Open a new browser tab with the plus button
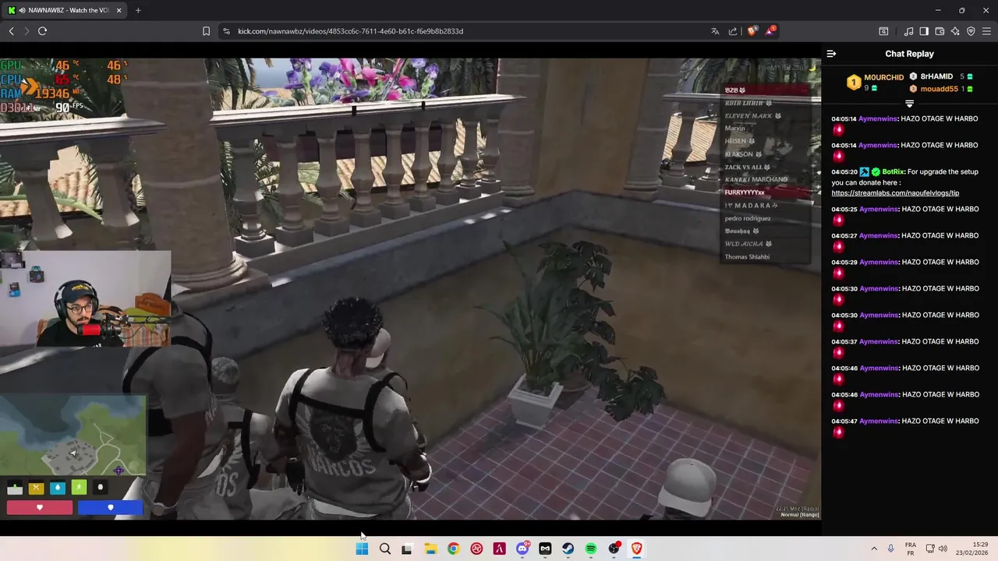This screenshot has height=561, width=998. click(138, 10)
